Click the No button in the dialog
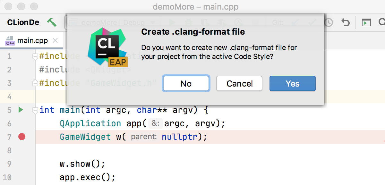This screenshot has width=385, height=185. pos(186,83)
